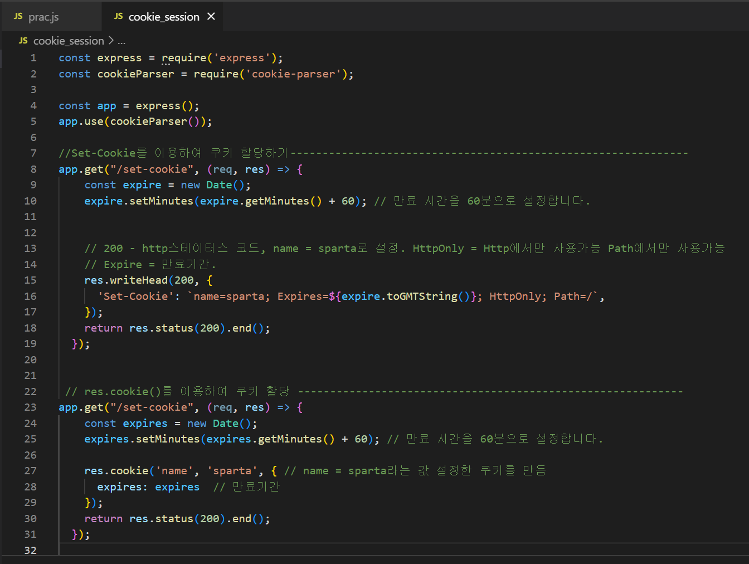749x564 pixels.
Task: Click "/set-cookie" route string on line 8
Action: pos(152,169)
